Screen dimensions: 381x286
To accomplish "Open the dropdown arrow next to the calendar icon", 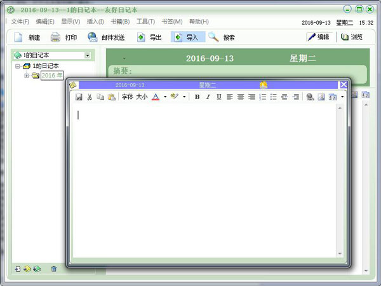I will click(342, 97).
